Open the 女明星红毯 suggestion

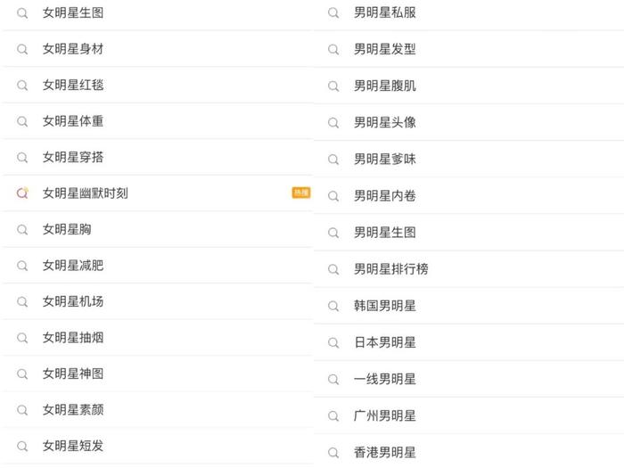[x=157, y=86]
